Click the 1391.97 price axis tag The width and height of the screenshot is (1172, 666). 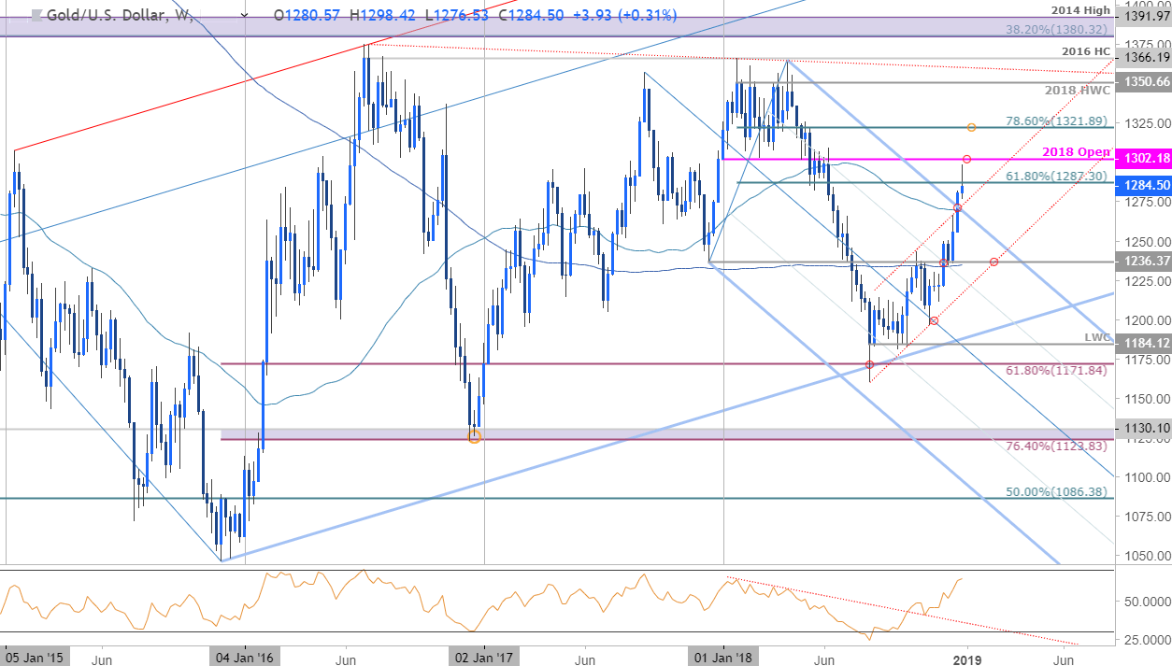pos(1142,16)
